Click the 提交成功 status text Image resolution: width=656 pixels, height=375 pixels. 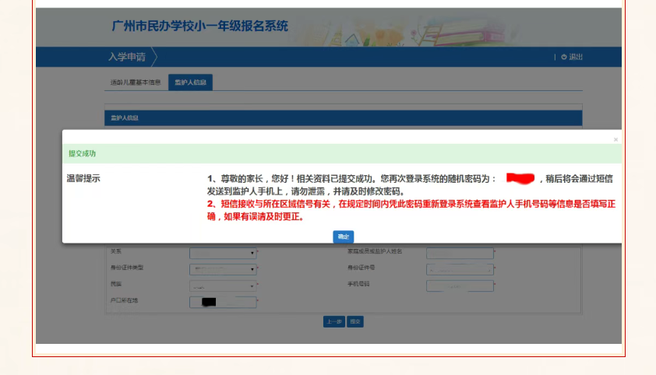(x=82, y=153)
